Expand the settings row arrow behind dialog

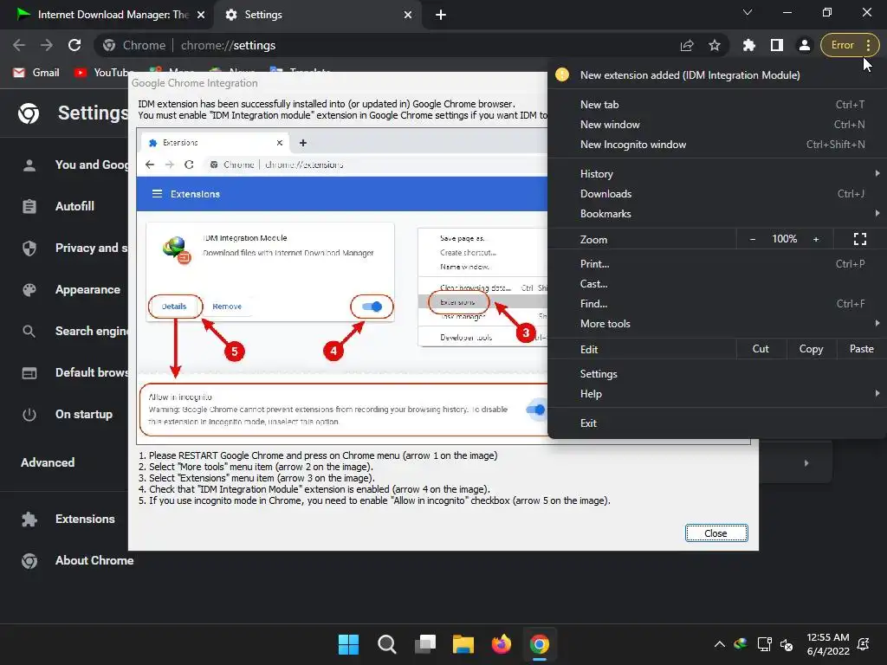pos(806,463)
